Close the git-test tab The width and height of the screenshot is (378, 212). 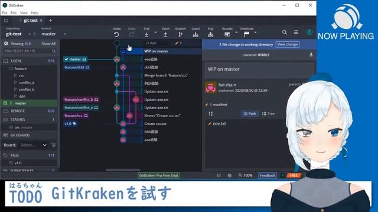41,21
